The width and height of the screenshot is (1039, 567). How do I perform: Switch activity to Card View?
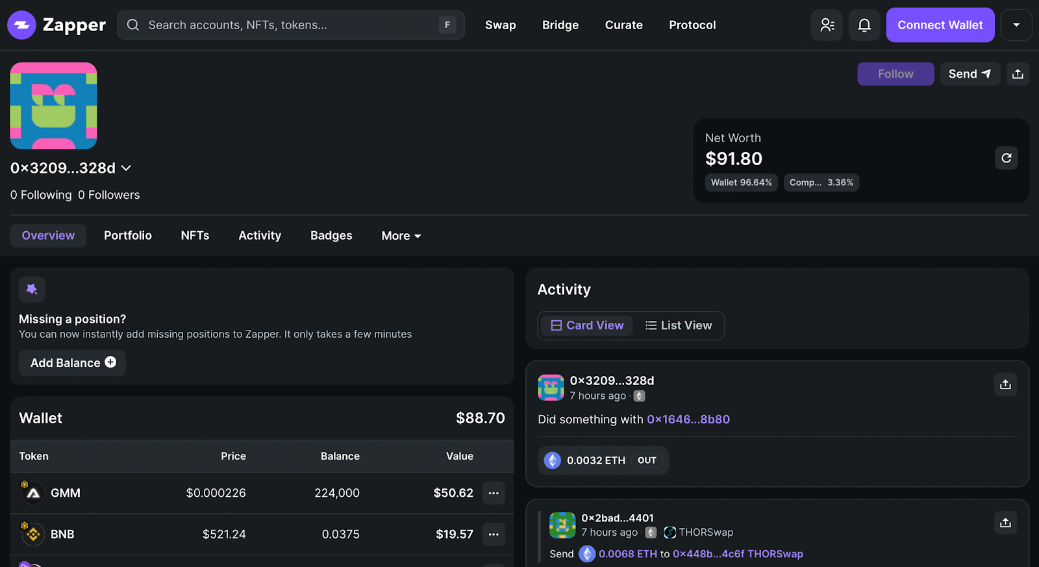click(587, 325)
